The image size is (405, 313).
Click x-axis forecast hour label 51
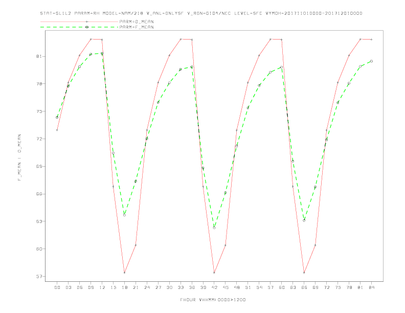(x=248, y=287)
